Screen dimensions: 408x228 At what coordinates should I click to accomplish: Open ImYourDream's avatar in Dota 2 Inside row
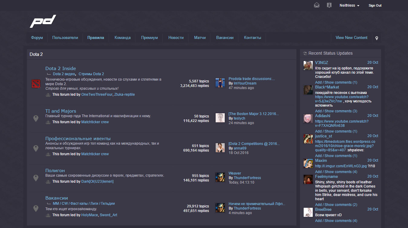coord(220,82)
